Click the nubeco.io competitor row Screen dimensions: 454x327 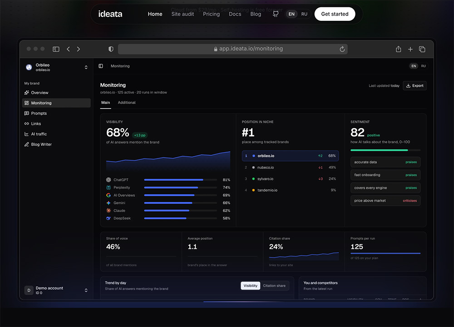click(290, 168)
